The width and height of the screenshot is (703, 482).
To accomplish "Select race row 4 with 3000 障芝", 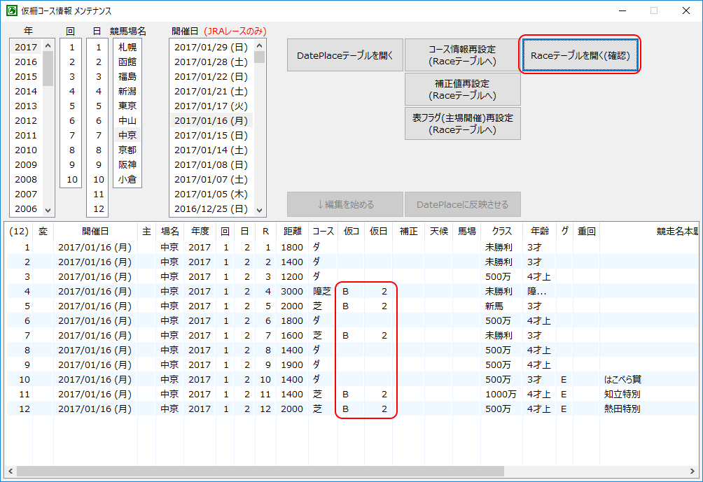I will (352, 291).
